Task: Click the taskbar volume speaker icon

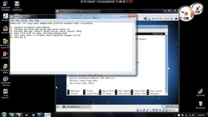Action: click(x=193, y=115)
